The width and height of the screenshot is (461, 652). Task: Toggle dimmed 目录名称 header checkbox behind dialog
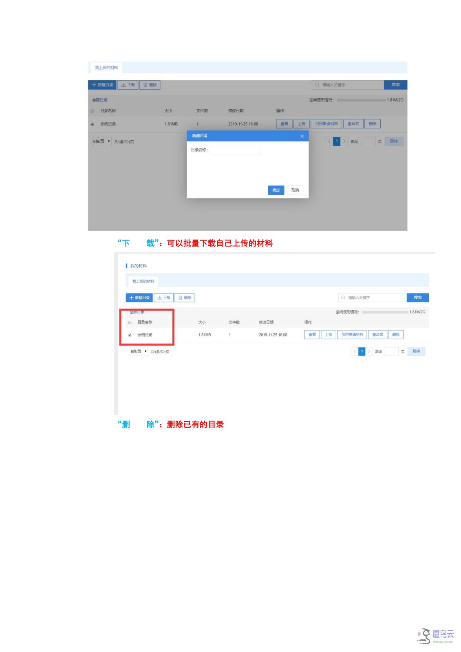pyautogui.click(x=92, y=111)
